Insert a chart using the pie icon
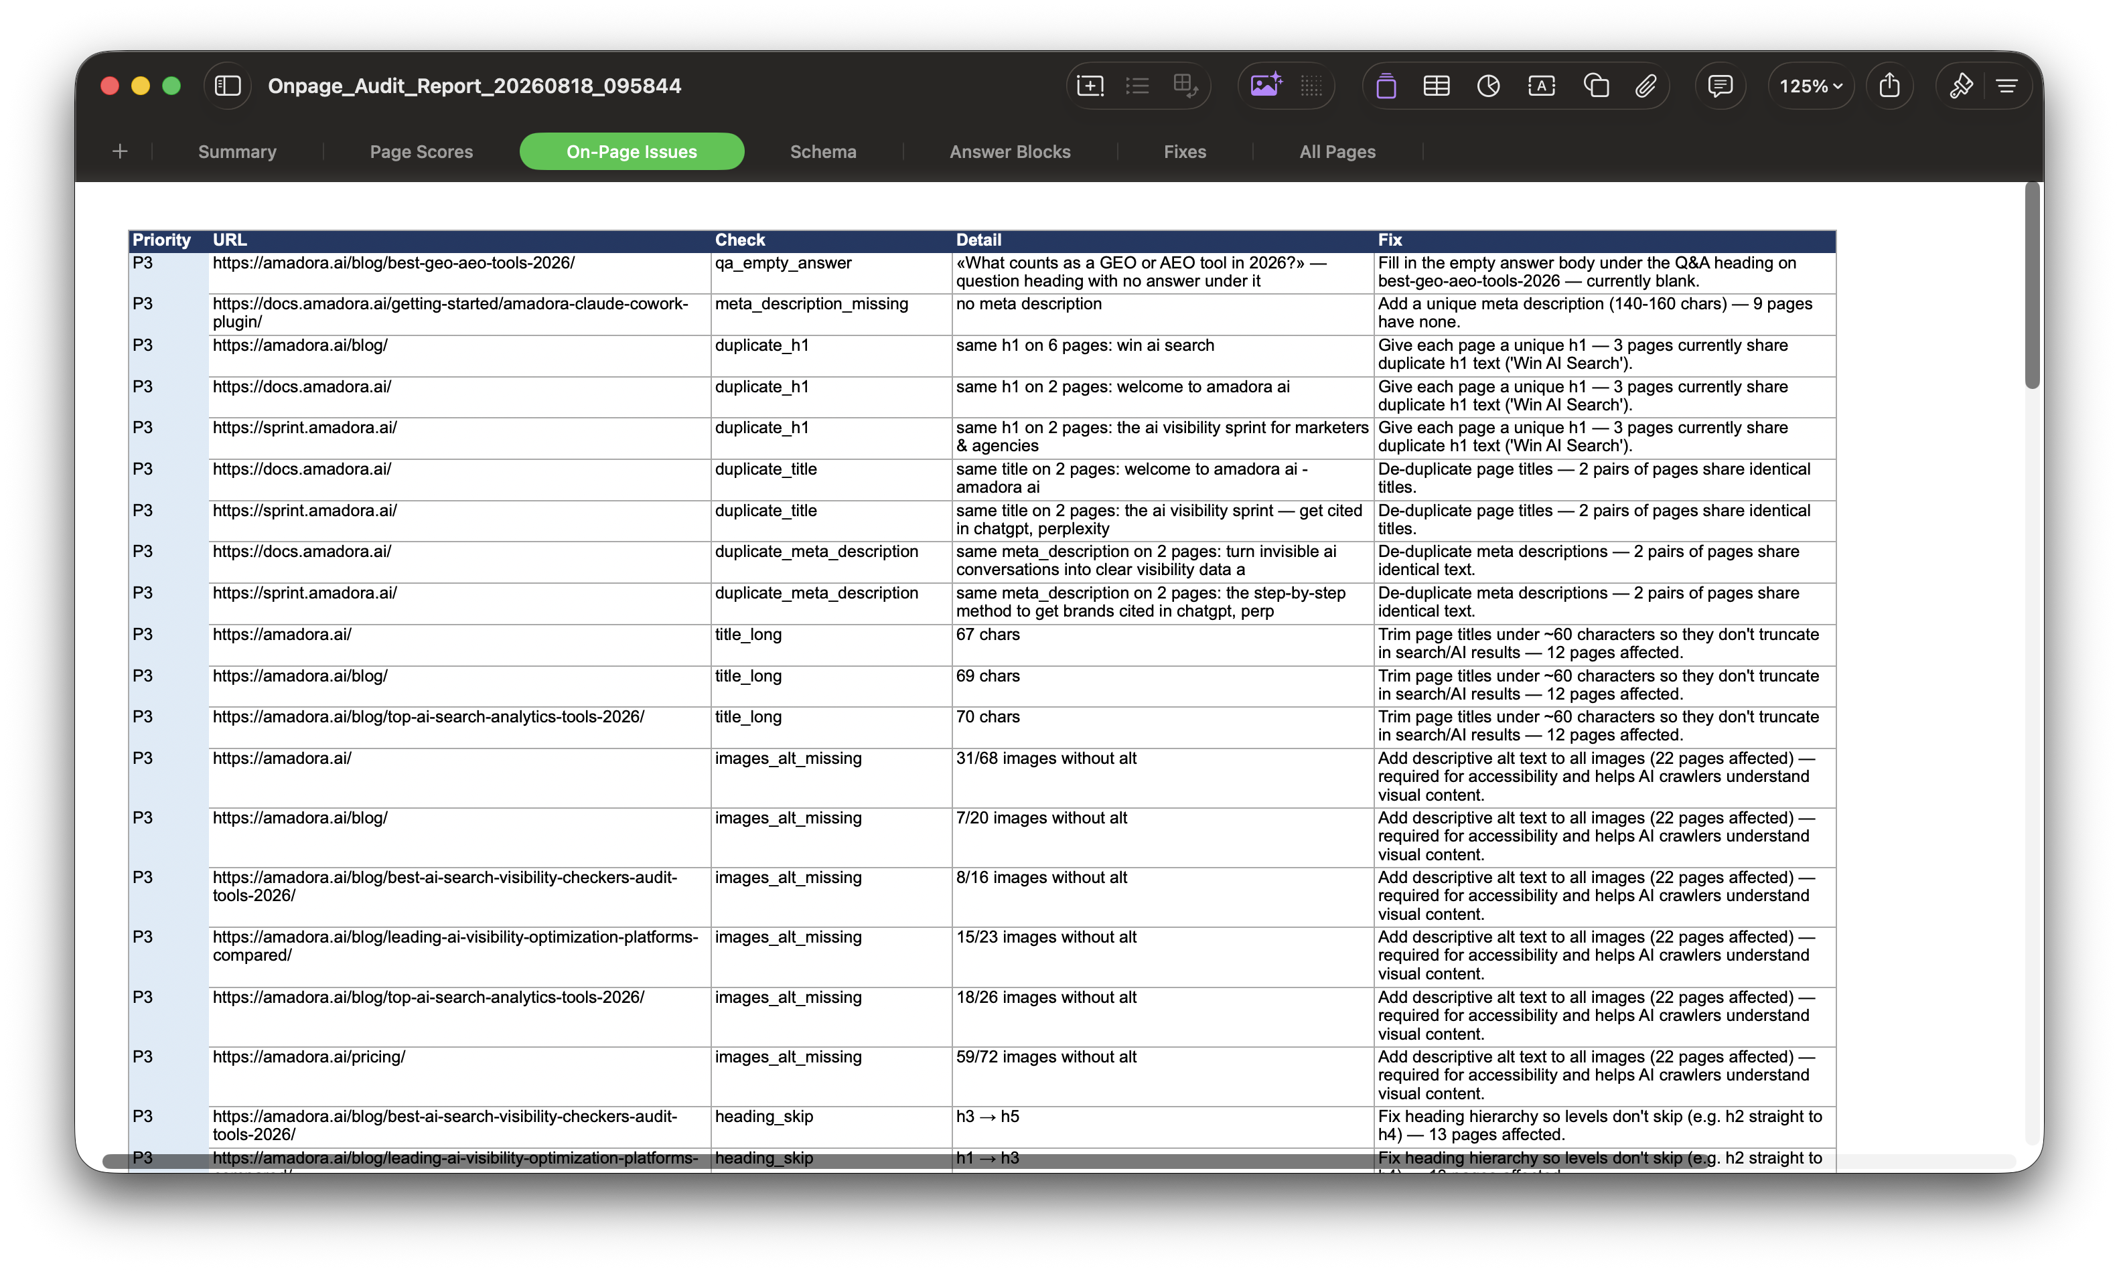The width and height of the screenshot is (2119, 1272). click(x=1489, y=86)
